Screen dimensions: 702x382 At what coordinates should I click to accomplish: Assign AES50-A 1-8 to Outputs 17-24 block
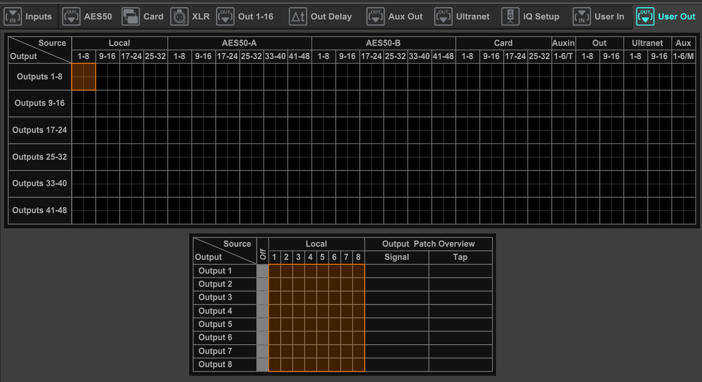[x=179, y=130]
